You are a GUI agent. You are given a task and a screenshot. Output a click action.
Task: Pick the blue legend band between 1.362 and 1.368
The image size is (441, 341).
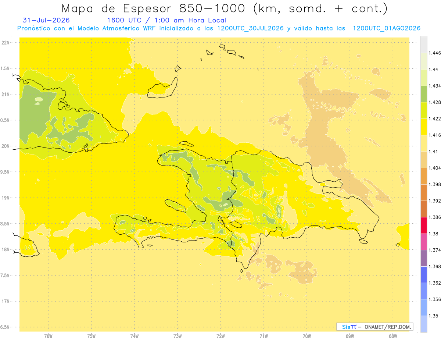click(424, 274)
